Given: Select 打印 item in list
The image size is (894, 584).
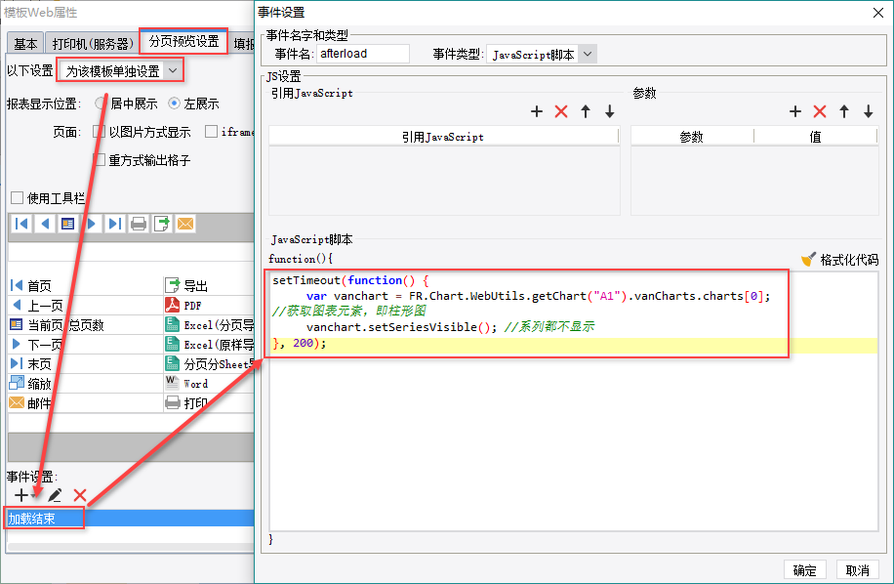Looking at the screenshot, I should pyautogui.click(x=209, y=403).
